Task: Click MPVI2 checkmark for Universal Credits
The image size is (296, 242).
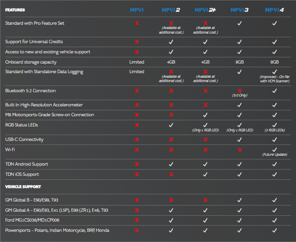Action: pos(171,42)
